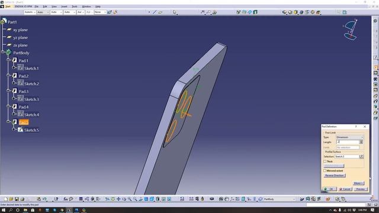Image resolution: width=379 pixels, height=213 pixels.
Task: Collapse the PartBody node
Action: point(2,52)
